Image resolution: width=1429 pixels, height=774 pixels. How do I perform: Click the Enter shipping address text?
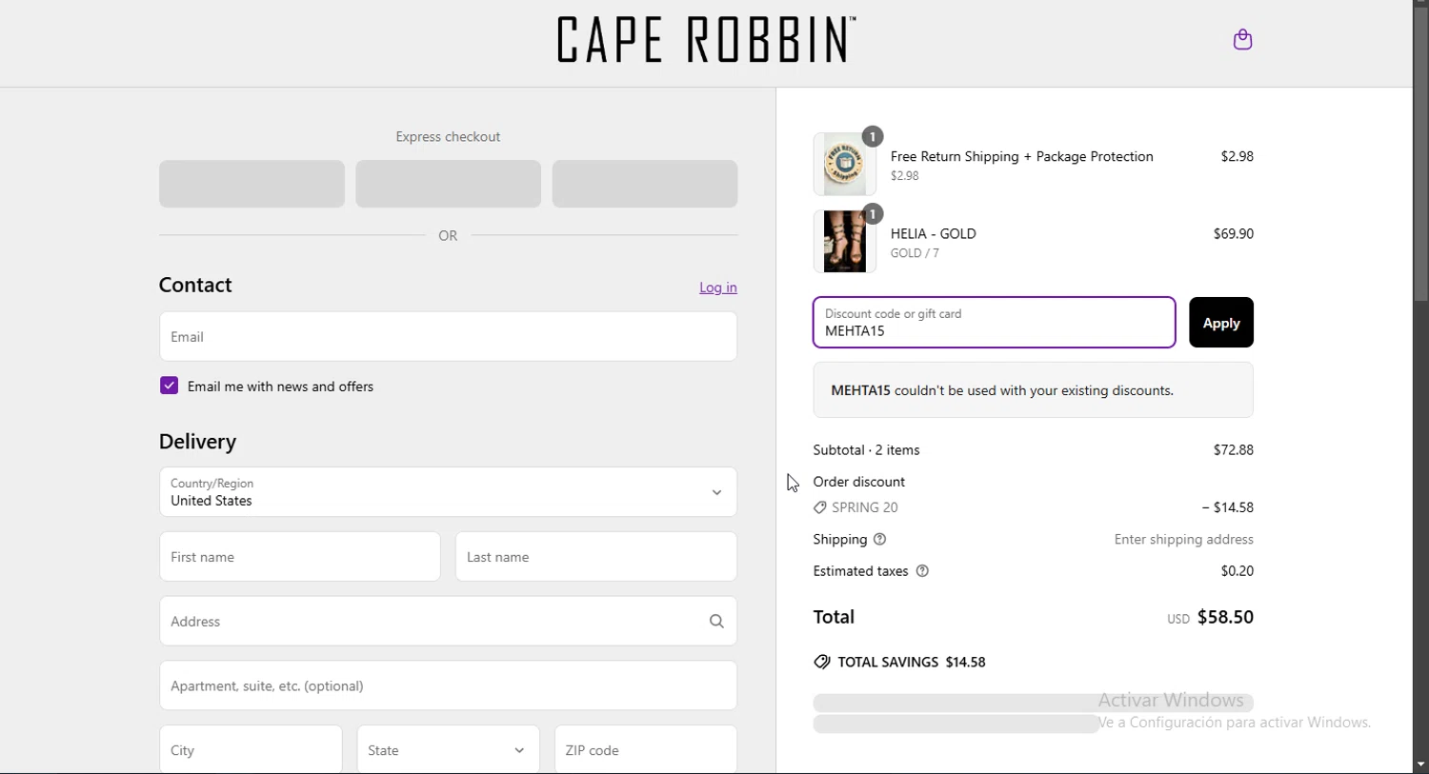click(x=1184, y=540)
